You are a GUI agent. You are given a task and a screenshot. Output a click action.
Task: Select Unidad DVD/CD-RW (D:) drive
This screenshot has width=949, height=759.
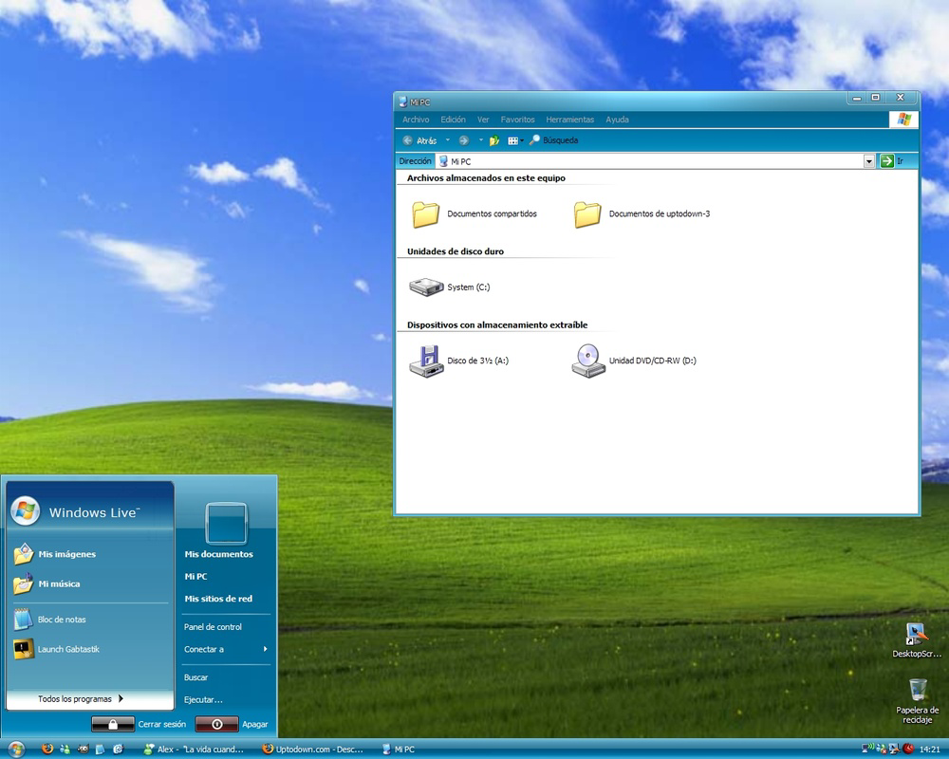point(634,361)
